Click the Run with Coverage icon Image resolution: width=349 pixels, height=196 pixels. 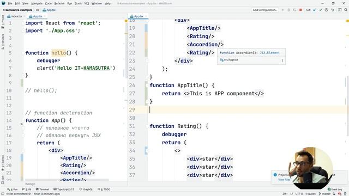pos(294,10)
